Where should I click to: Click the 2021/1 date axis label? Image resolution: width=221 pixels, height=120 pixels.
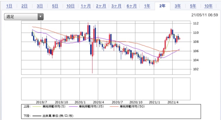point(154,102)
